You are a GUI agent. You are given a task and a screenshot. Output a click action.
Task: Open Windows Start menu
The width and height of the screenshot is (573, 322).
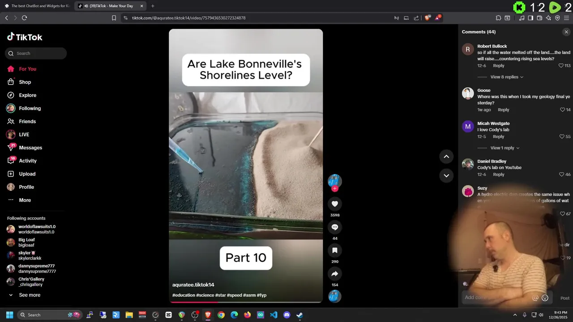point(9,315)
